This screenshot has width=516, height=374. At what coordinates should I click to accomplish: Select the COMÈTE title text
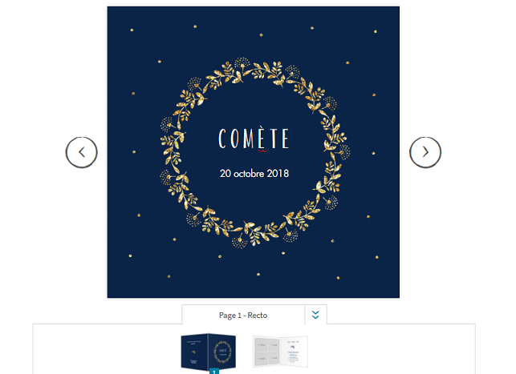click(254, 139)
